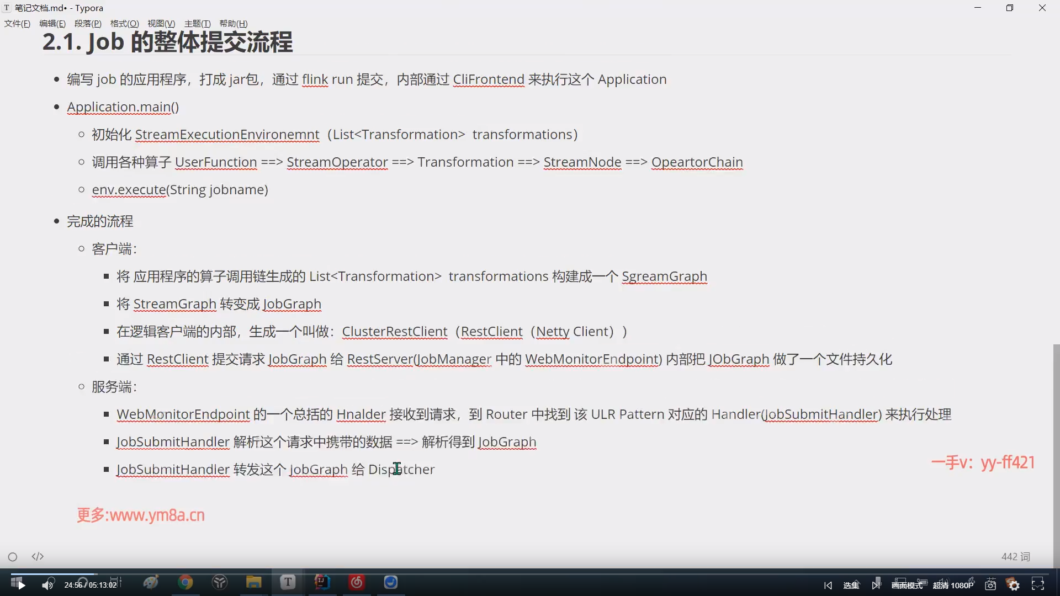Open NetEase Cloud Music red icon
The height and width of the screenshot is (596, 1060).
click(357, 582)
